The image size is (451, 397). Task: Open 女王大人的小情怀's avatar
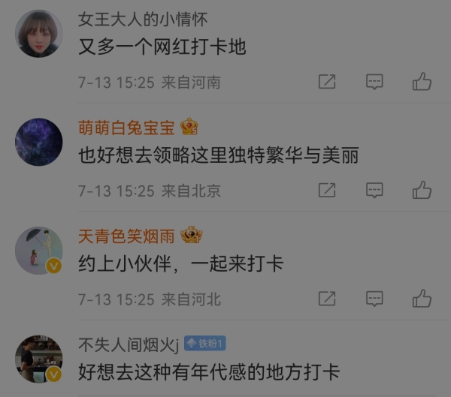(x=39, y=34)
